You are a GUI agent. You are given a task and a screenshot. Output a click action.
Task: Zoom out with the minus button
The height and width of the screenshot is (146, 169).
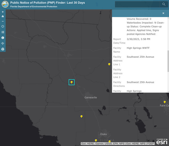pos(3,21)
